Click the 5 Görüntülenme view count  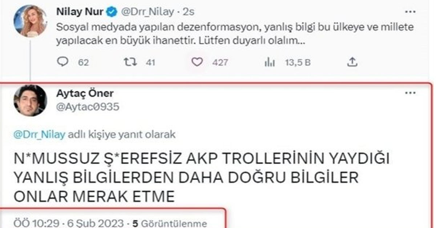(169, 223)
